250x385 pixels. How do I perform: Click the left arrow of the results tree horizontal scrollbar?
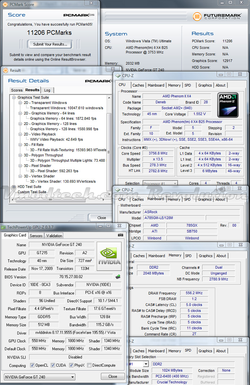(12, 199)
